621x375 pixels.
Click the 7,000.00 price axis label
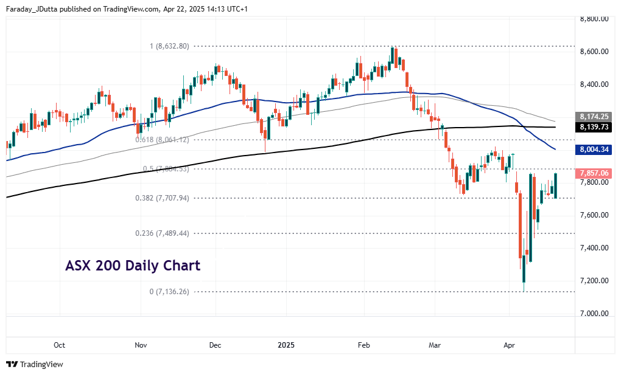pyautogui.click(x=595, y=314)
